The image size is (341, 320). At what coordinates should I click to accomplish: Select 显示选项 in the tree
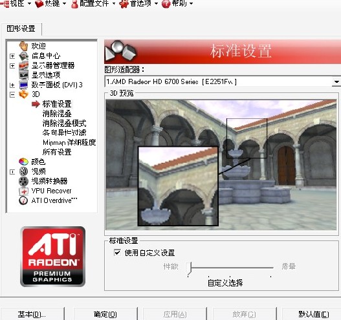46,75
